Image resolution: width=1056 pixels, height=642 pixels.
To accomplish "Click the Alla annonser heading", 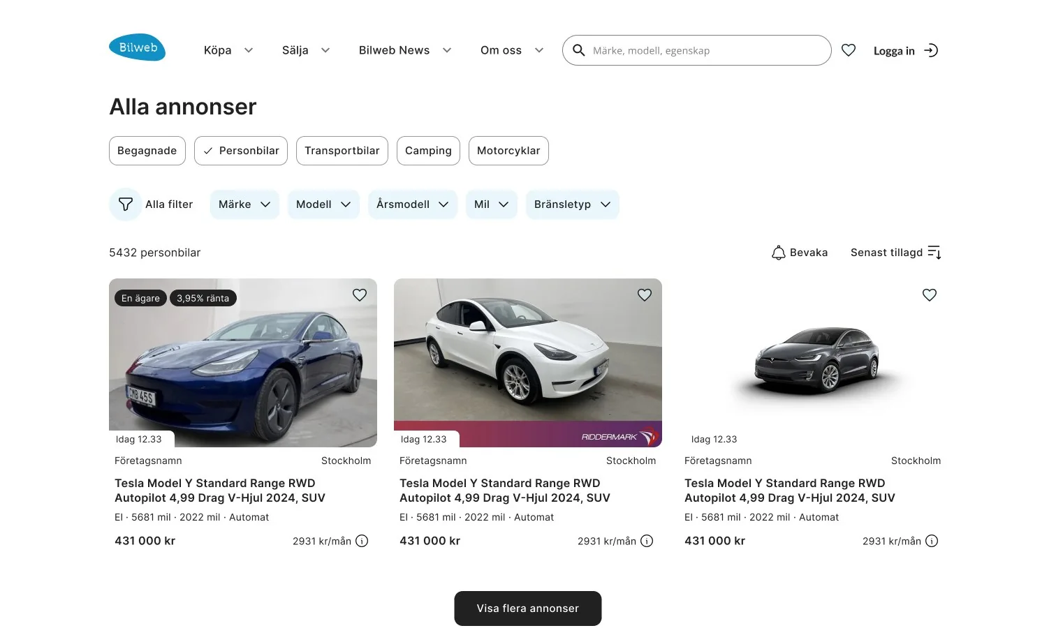I will 183,107.
